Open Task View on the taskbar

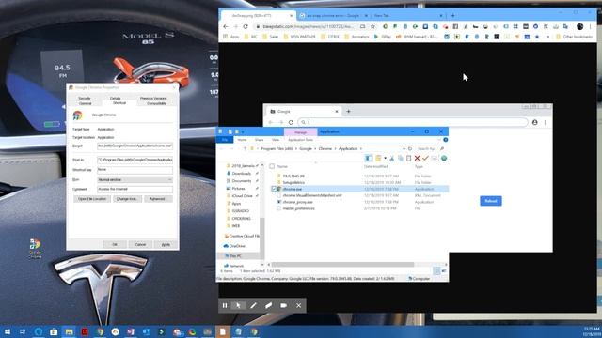(23, 331)
